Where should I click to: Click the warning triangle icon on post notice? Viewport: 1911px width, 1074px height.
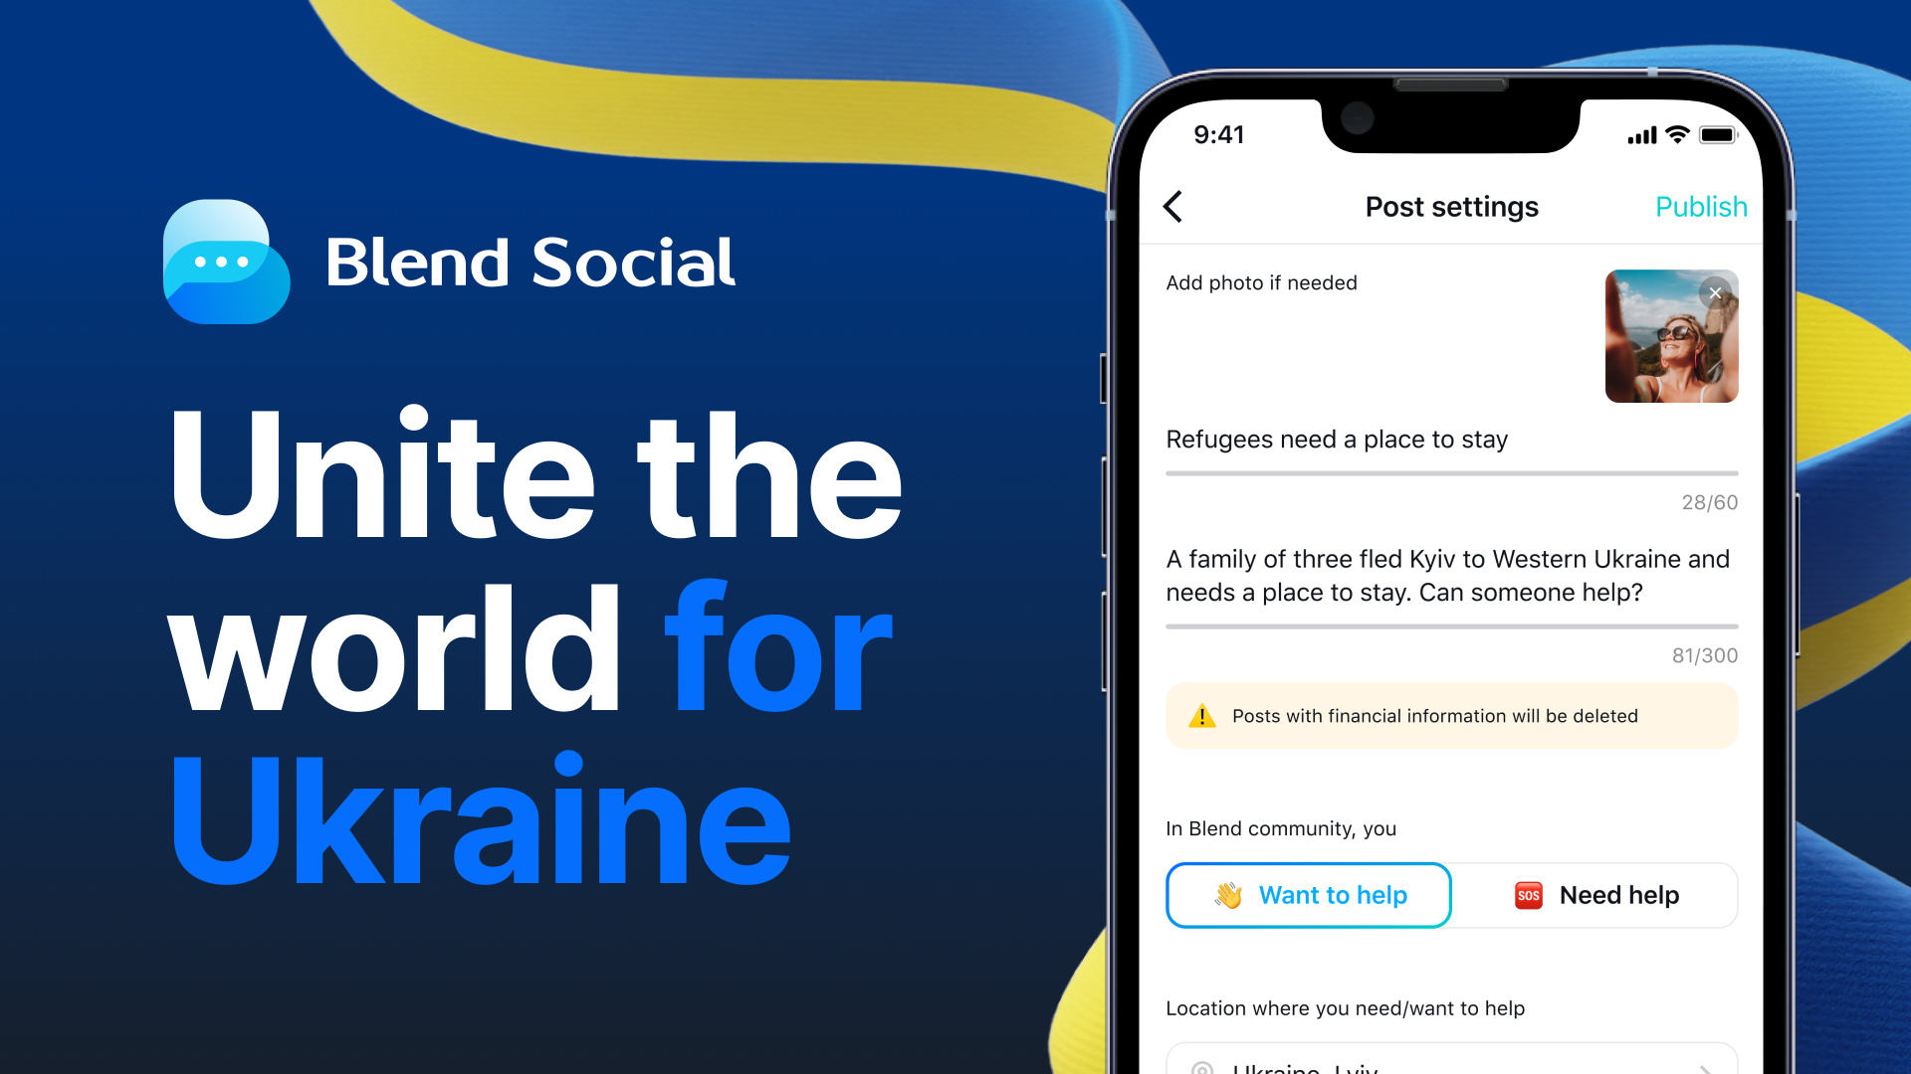click(1197, 715)
